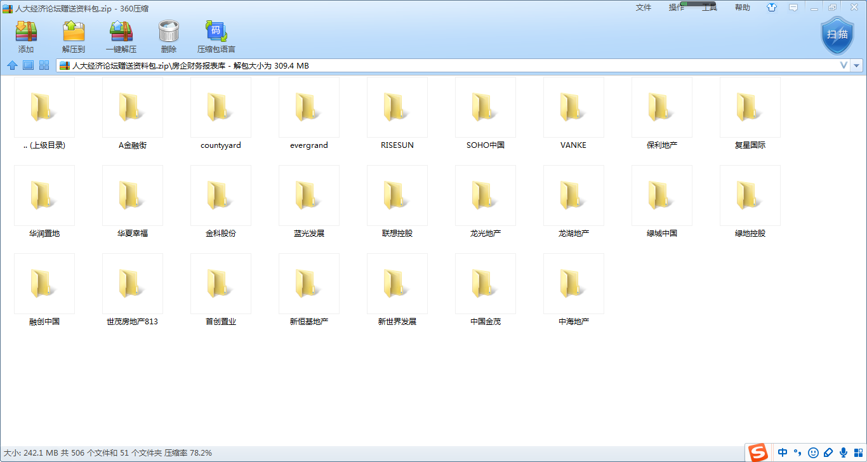
Task: Select the RISESUN folder
Action: pyautogui.click(x=397, y=114)
